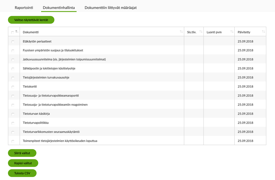Screen dimensions: 275x180
Task: Switch to the Raportointi tab
Action: click(24, 8)
